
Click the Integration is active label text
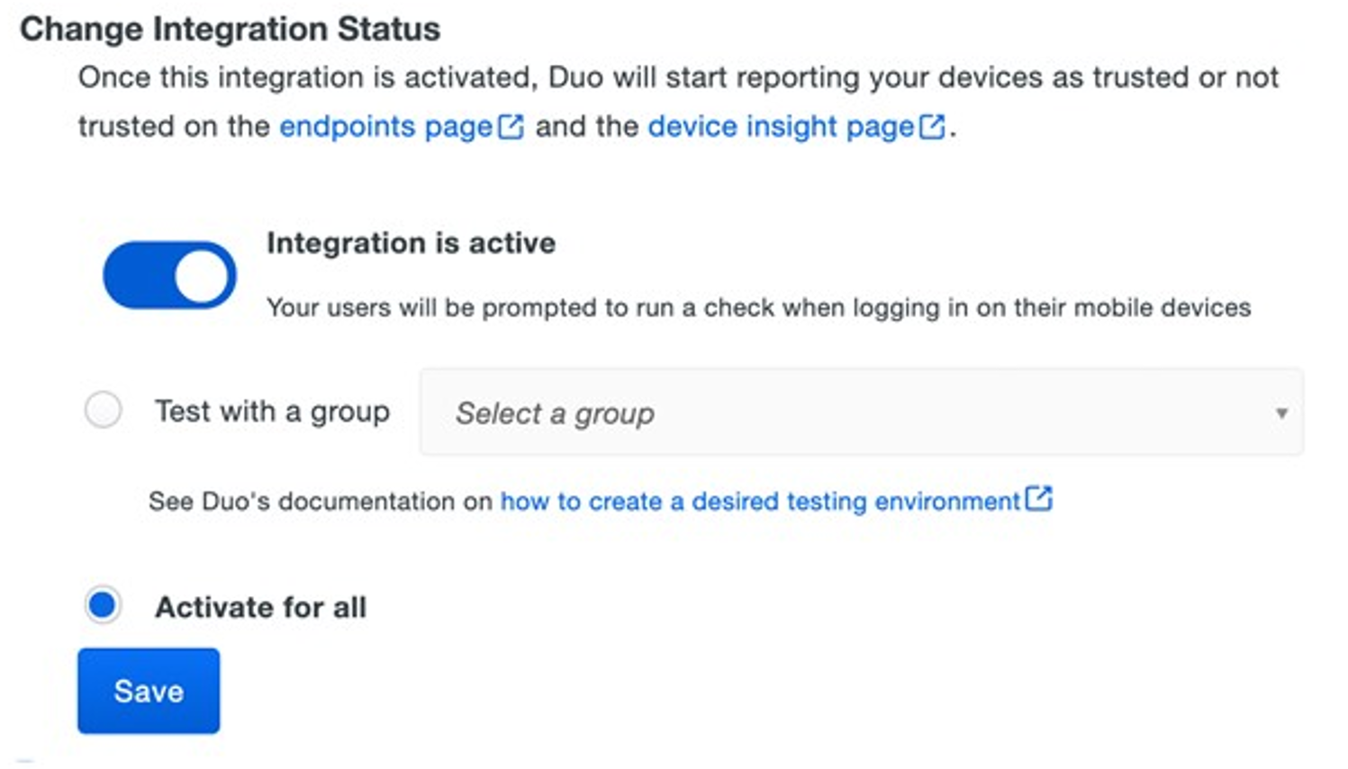click(410, 242)
